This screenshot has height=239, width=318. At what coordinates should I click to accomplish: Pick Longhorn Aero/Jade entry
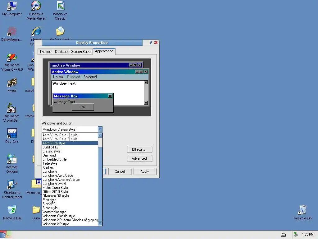(70, 176)
